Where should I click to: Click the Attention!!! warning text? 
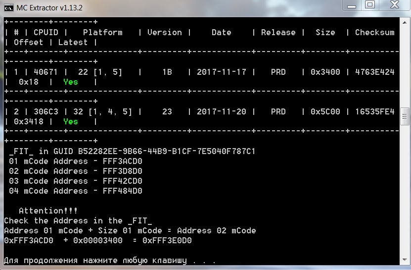48,211
